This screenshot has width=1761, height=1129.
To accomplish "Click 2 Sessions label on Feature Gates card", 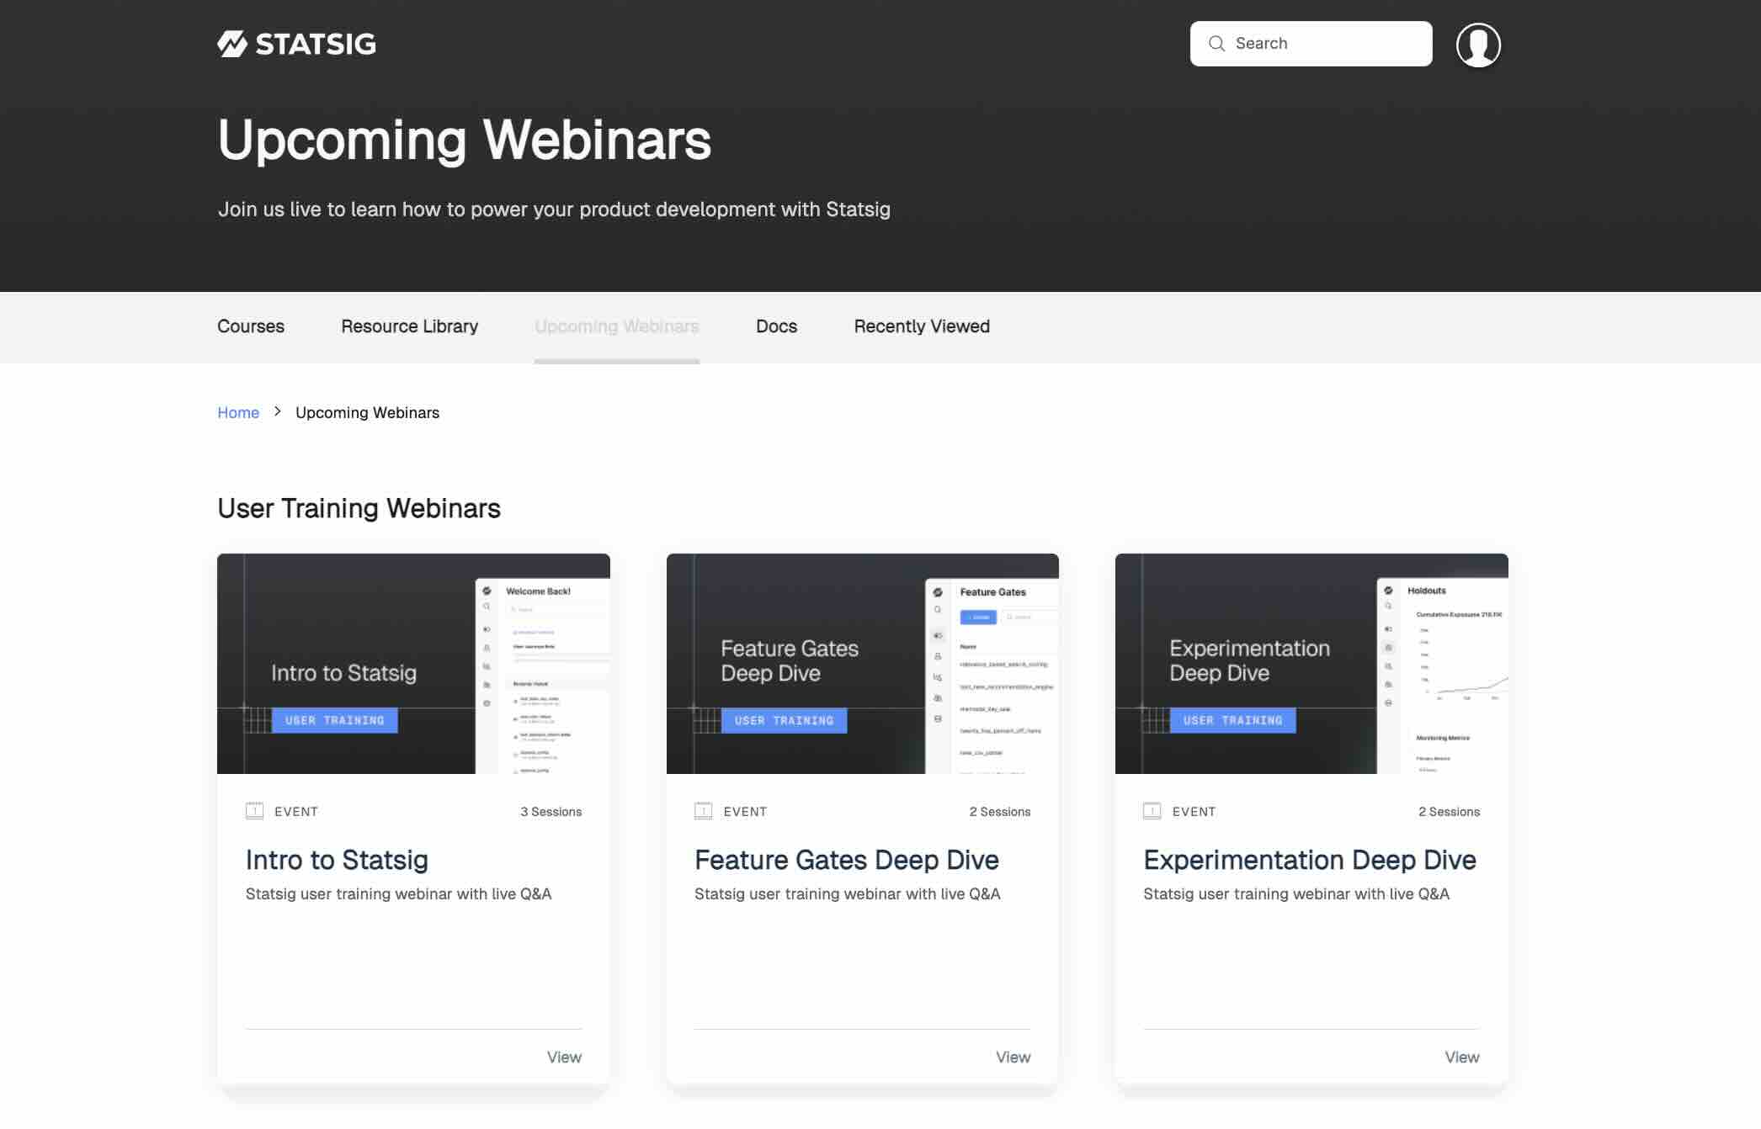I will pyautogui.click(x=1000, y=812).
